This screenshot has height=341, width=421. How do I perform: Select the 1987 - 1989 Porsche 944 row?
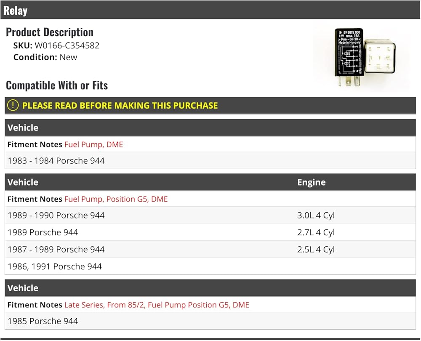click(x=210, y=250)
